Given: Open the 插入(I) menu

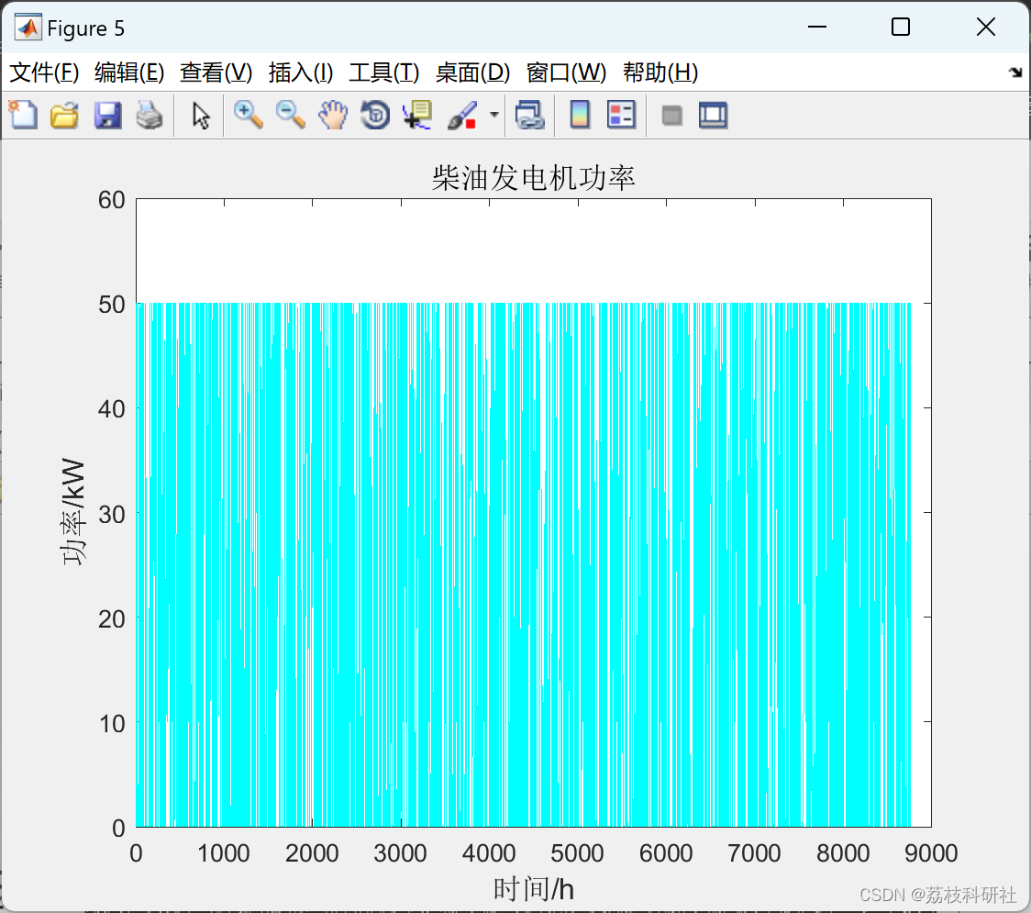Looking at the screenshot, I should [301, 72].
